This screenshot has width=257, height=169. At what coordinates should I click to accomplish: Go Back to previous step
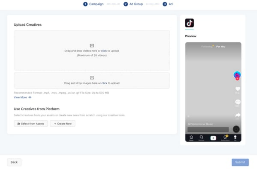tap(14, 162)
